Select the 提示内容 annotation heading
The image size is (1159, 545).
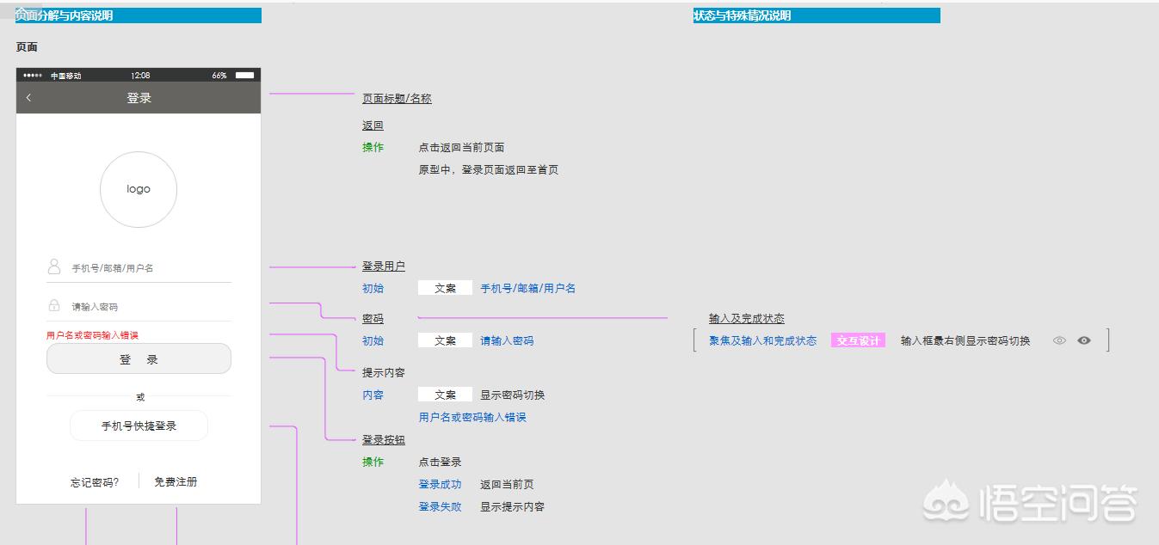(x=384, y=373)
